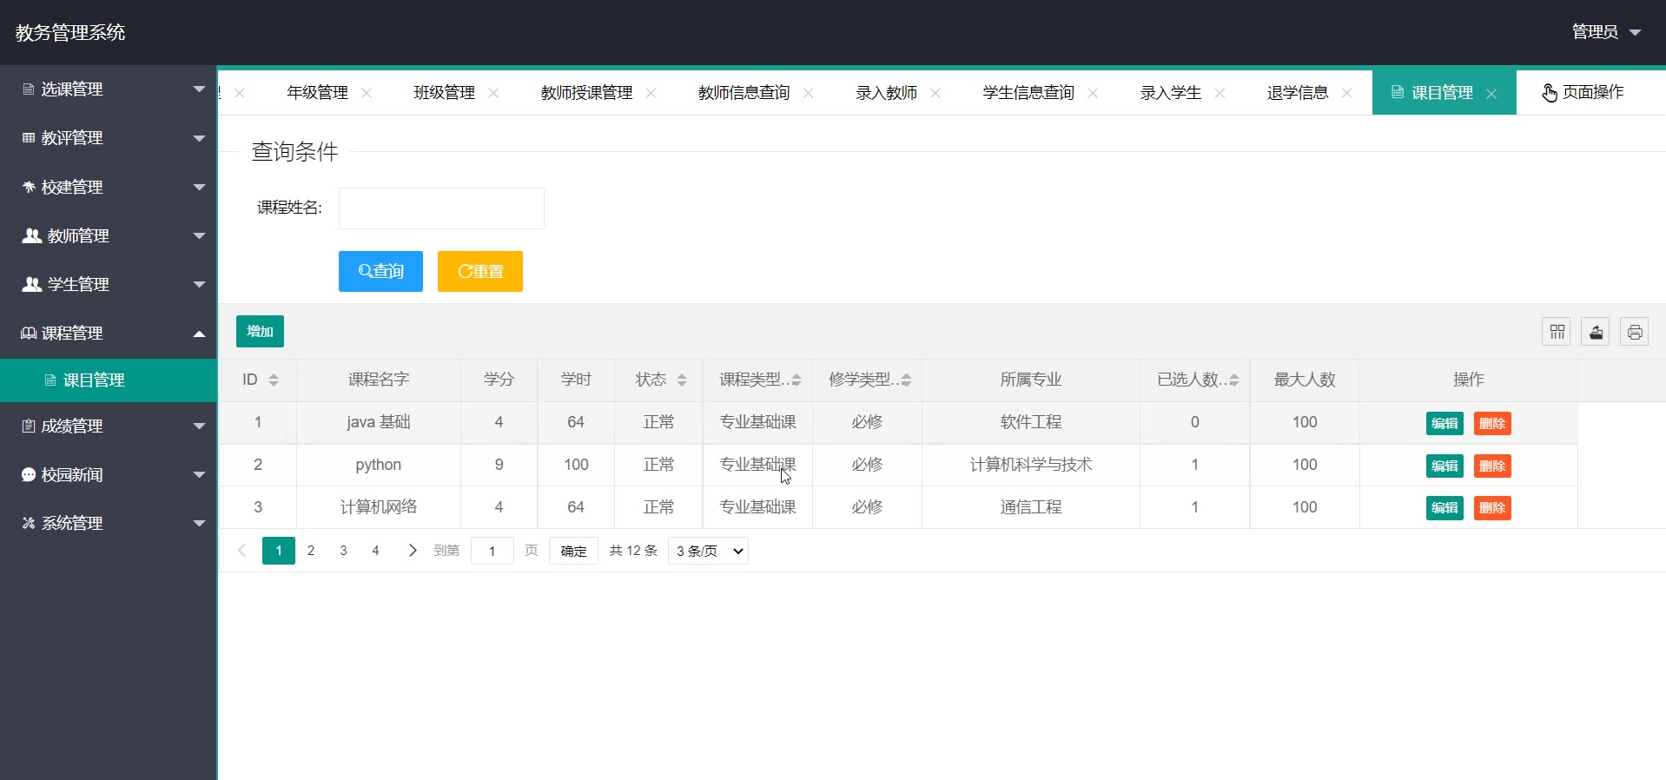
Task: Close the 录入学生 tab
Action: coord(1220,93)
